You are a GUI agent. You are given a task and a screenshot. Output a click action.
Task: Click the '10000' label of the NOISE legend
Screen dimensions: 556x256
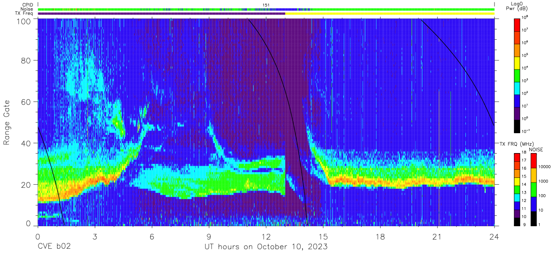[x=545, y=167]
